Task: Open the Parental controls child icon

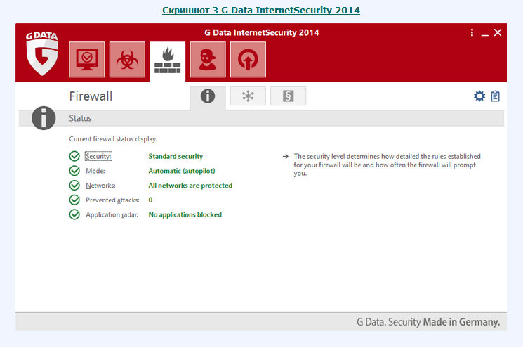Action: 208,60
